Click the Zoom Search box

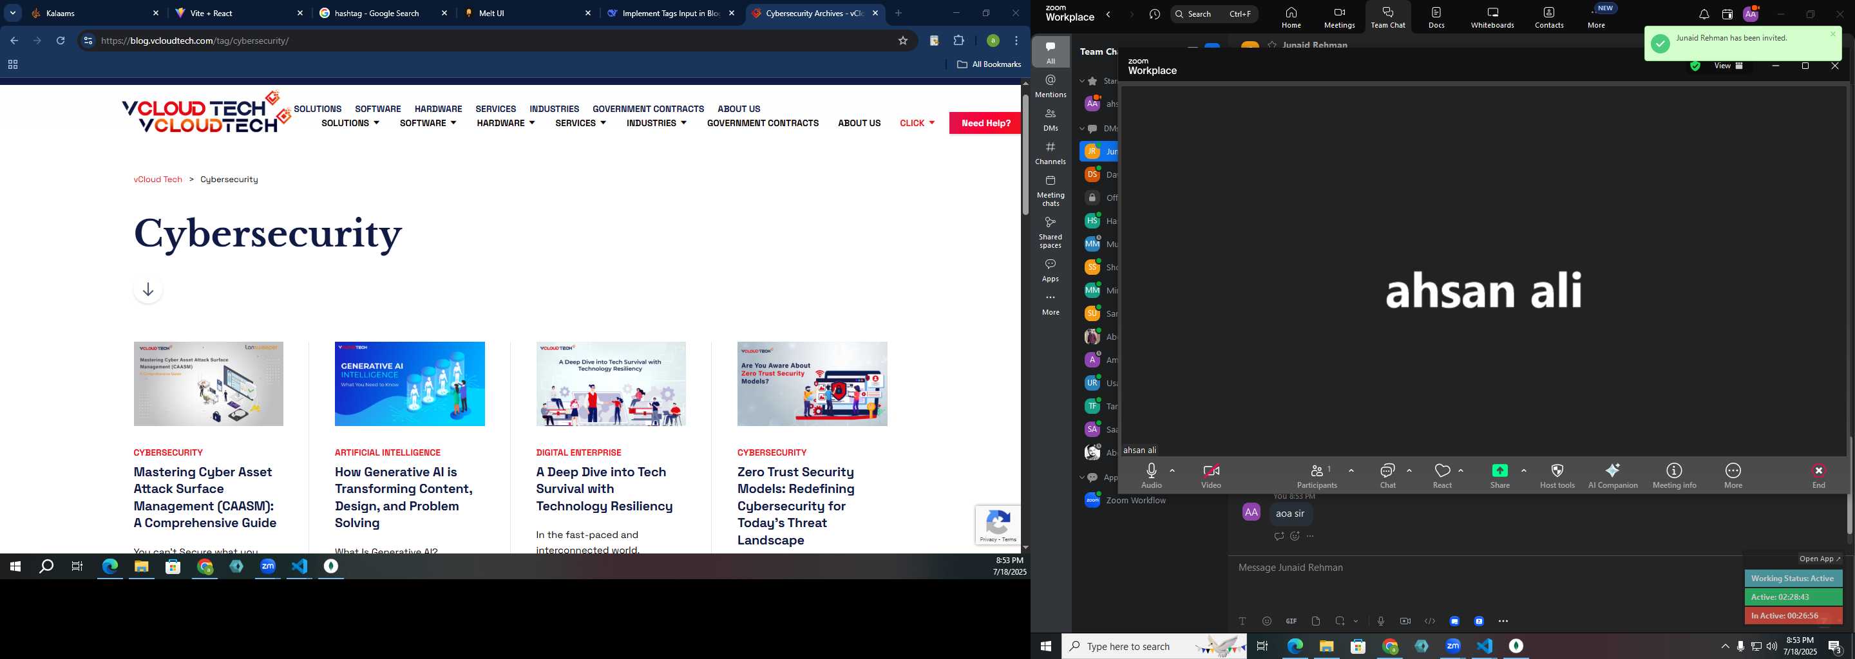click(1214, 14)
